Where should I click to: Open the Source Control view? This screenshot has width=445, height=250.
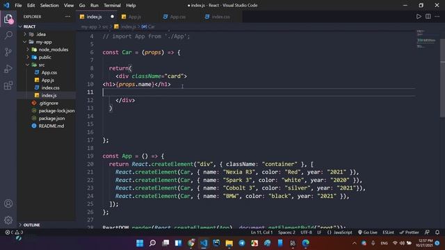(x=8, y=52)
